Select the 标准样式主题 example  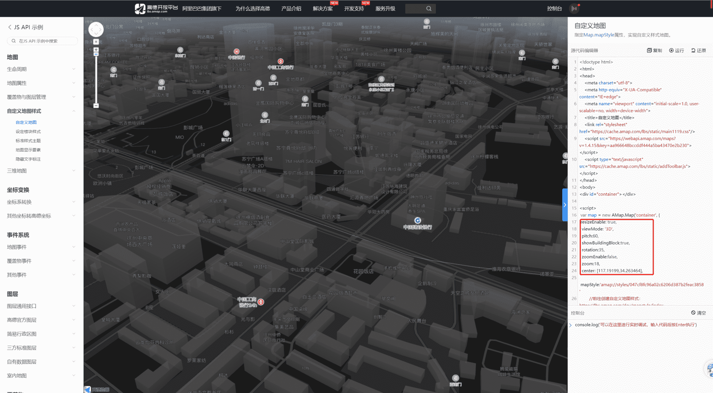28,140
